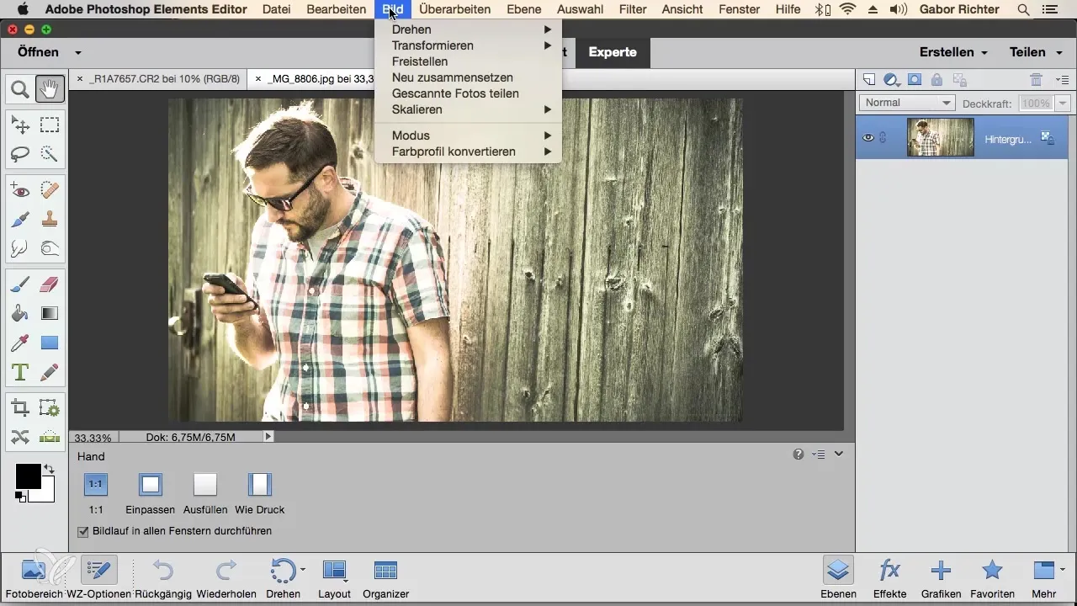The image size is (1077, 606).
Task: Toggle the Ebenen layers panel button
Action: (838, 578)
